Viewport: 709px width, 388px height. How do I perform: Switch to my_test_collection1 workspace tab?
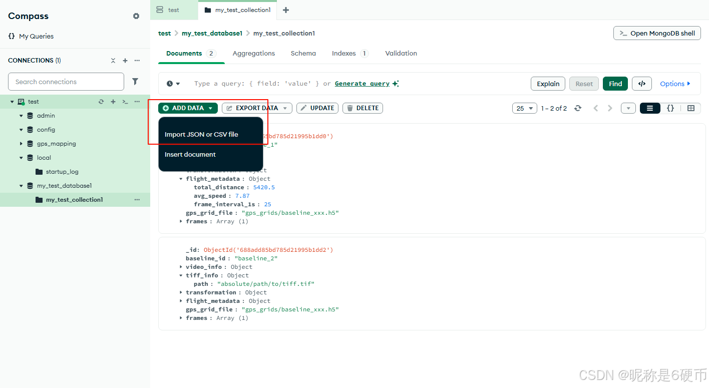pos(237,10)
